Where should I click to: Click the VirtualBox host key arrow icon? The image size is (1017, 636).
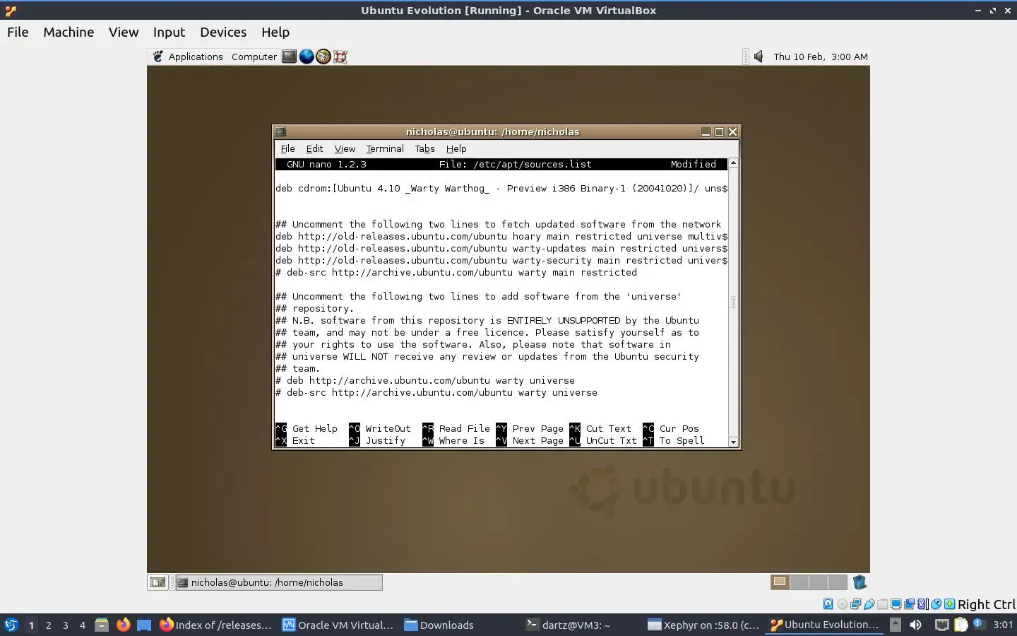point(950,604)
